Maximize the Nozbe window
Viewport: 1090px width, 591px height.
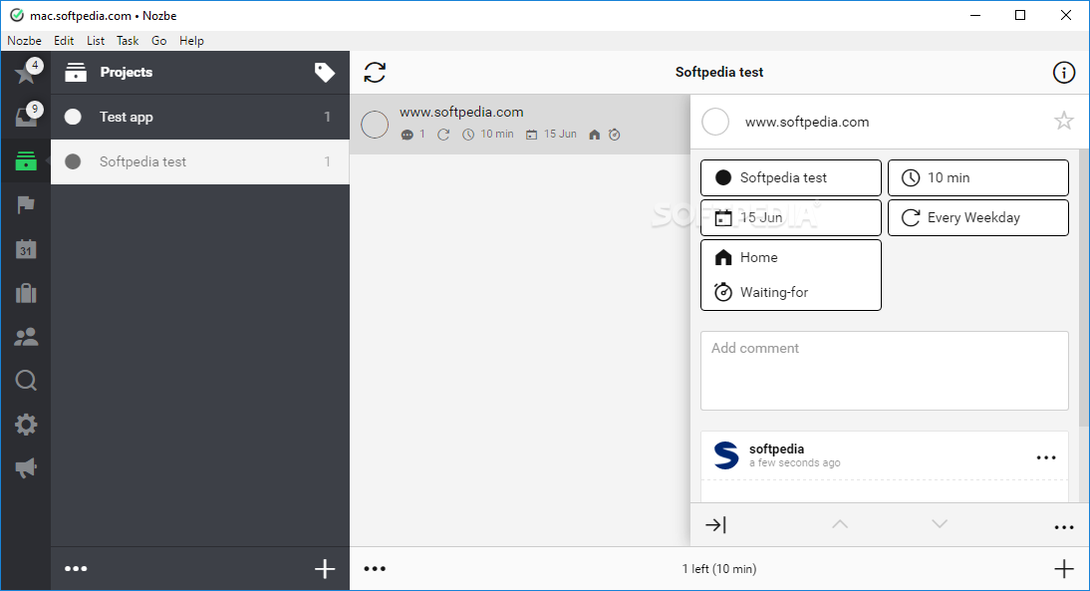point(1020,15)
